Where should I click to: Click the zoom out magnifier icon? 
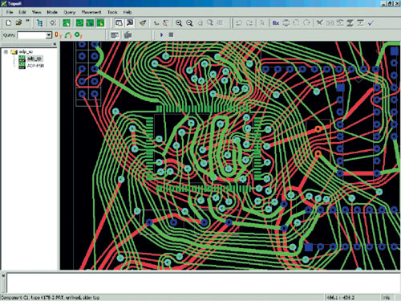pos(189,23)
